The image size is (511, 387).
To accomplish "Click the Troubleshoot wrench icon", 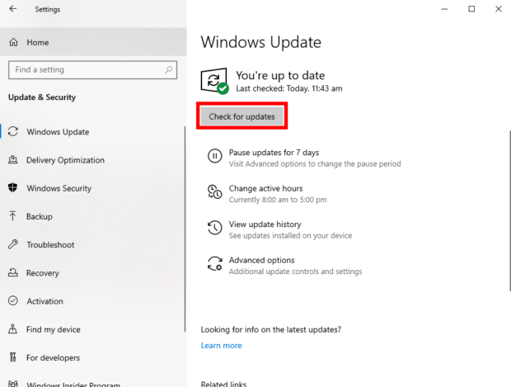I will [13, 244].
